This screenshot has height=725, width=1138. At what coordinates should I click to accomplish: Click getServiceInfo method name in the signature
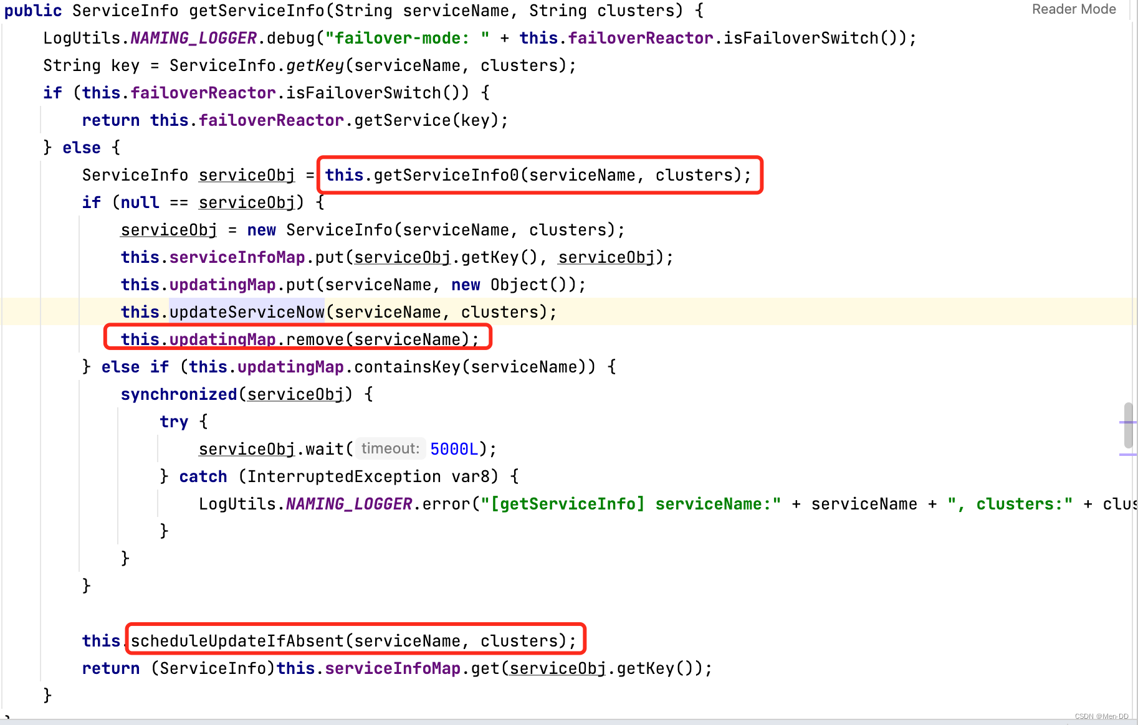(257, 11)
